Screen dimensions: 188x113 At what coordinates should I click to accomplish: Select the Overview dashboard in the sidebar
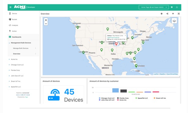coord(17,54)
